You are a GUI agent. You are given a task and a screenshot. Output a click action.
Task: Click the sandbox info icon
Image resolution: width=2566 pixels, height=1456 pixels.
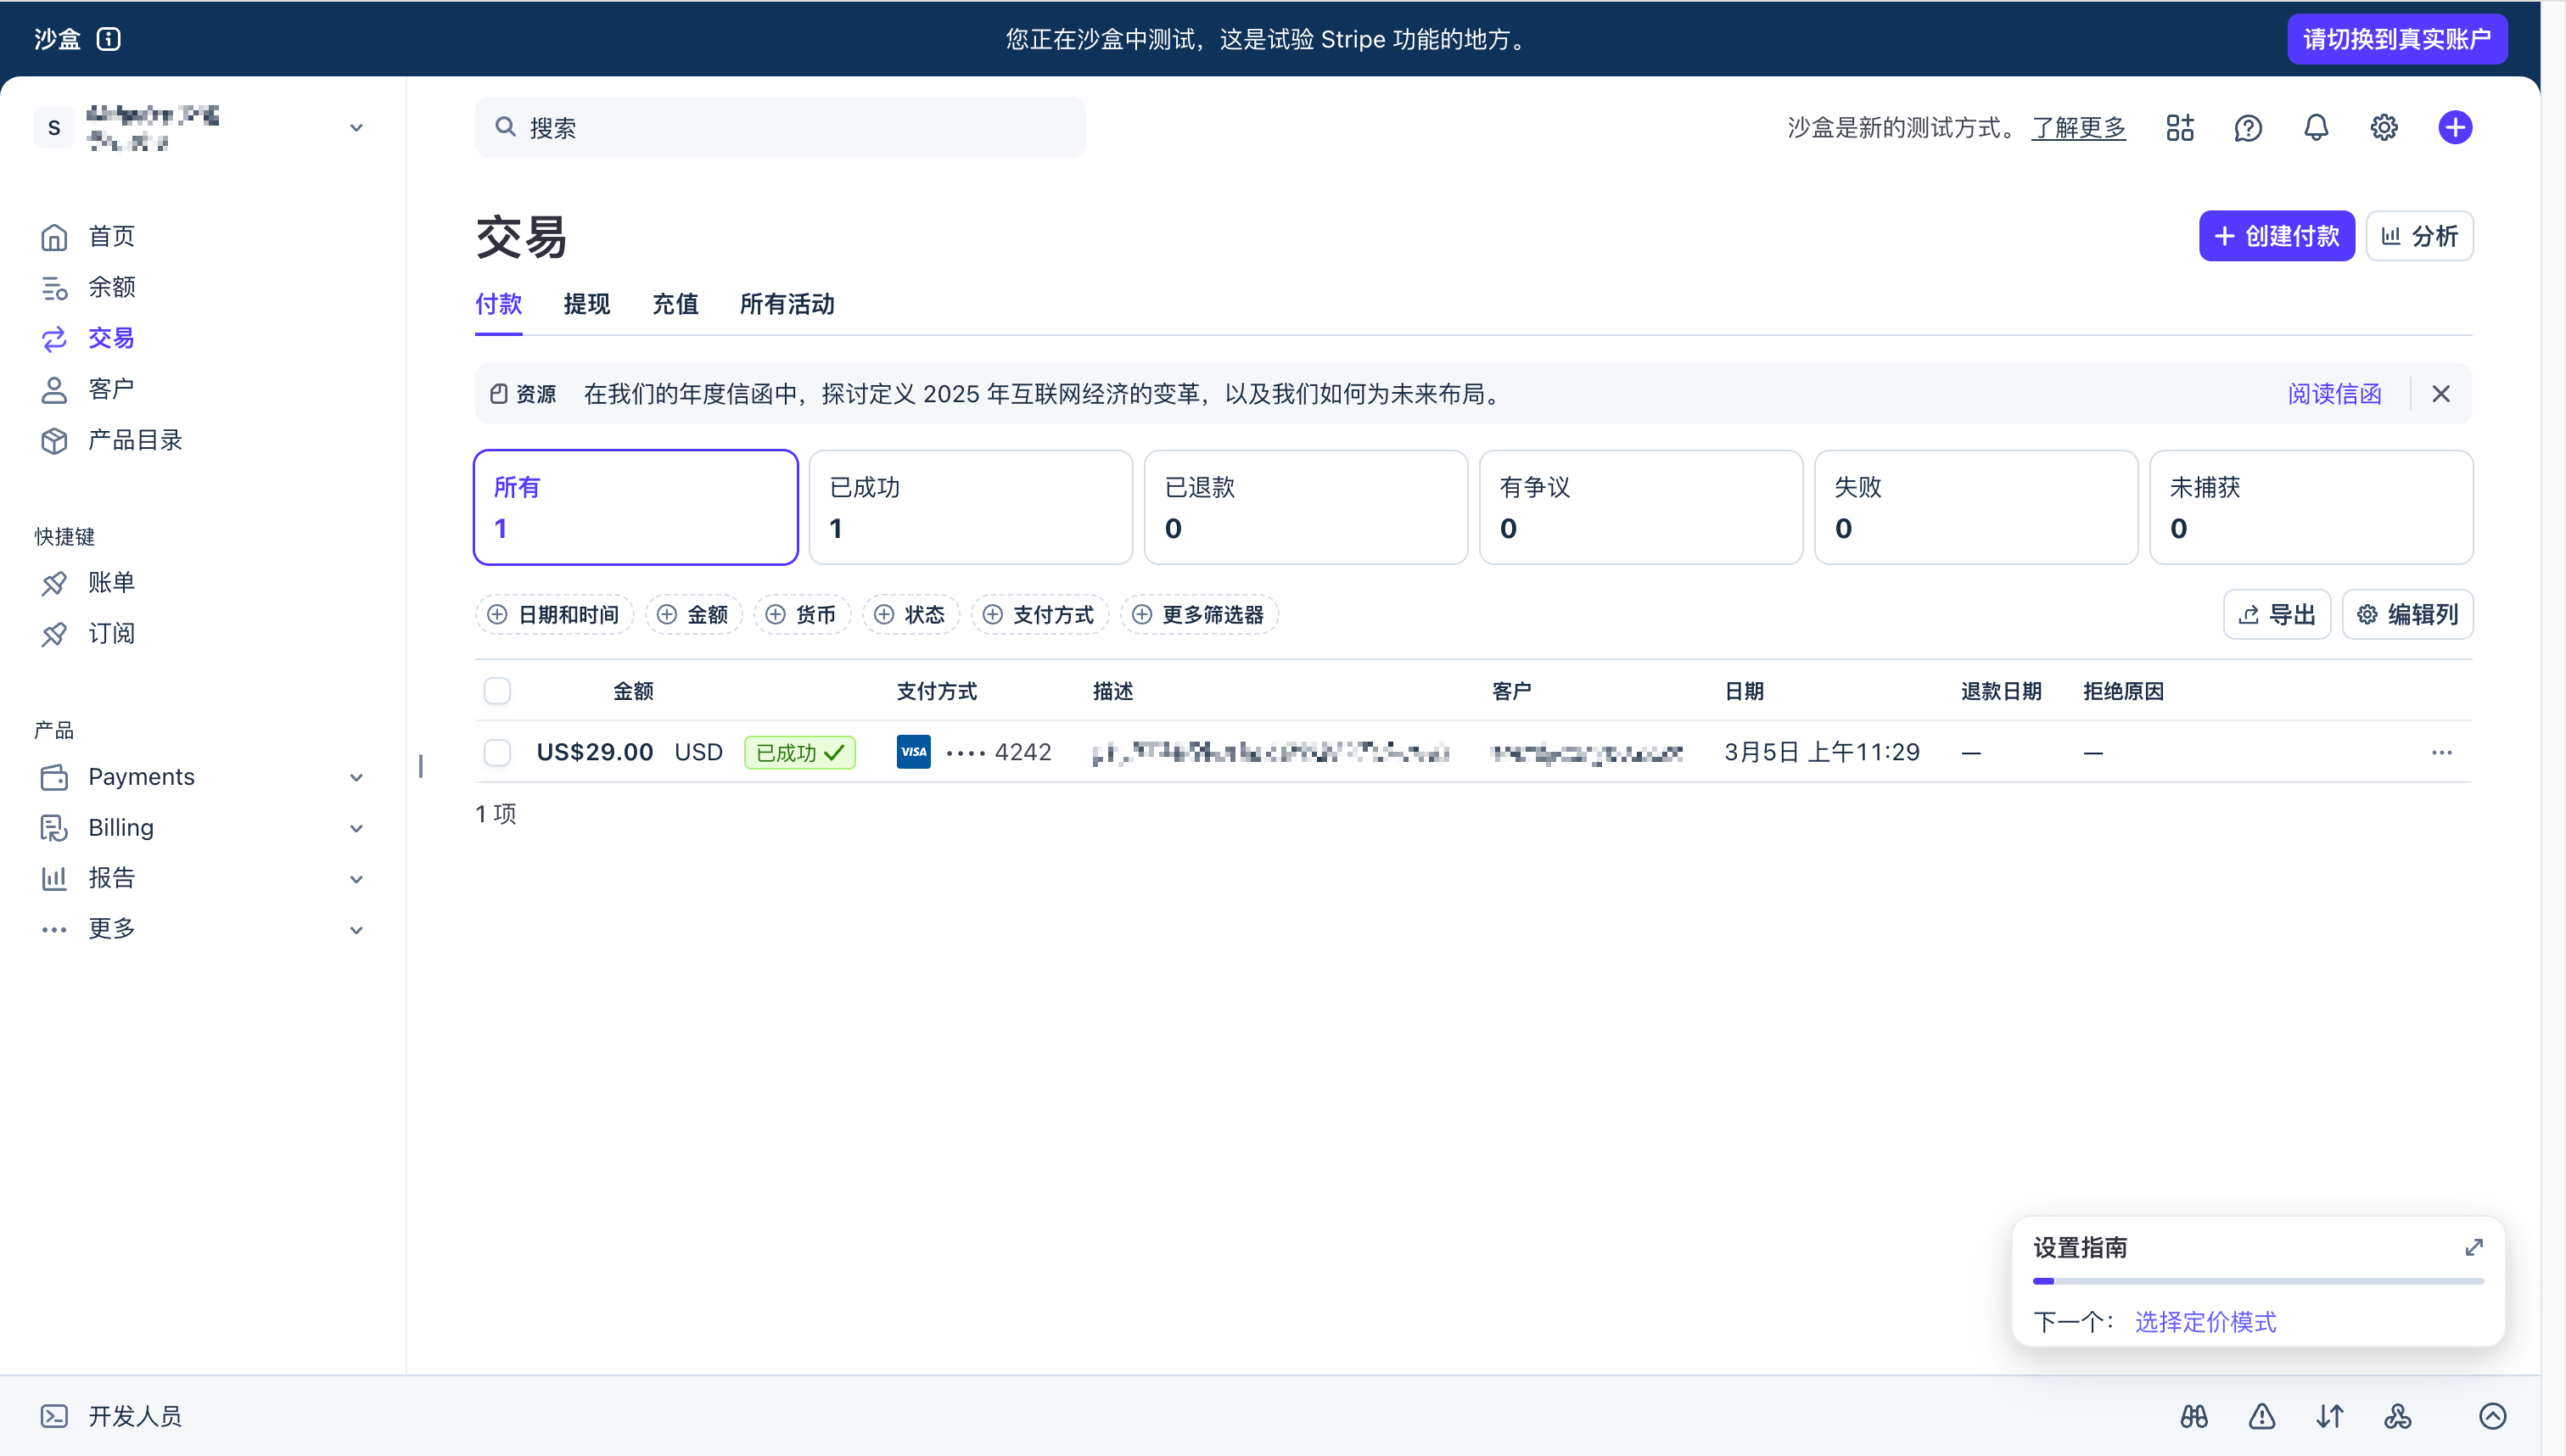(108, 39)
